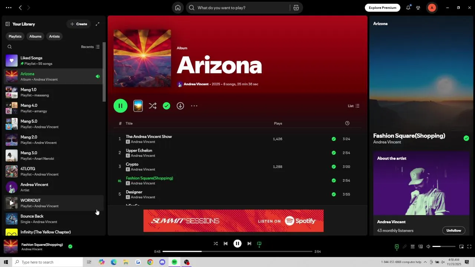Open Liked Songs playlist
Viewport: 475px width, 267px height.
54,60
